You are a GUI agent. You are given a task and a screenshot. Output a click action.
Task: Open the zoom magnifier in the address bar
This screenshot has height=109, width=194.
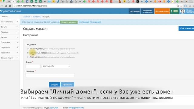pyautogui.click(x=178, y=6)
